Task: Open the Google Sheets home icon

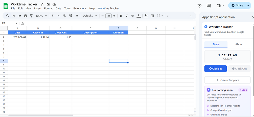Action: [6, 6]
